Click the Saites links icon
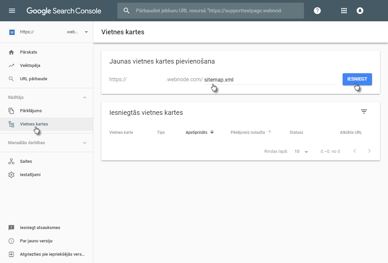Image resolution: width=388 pixels, height=263 pixels. (11, 161)
